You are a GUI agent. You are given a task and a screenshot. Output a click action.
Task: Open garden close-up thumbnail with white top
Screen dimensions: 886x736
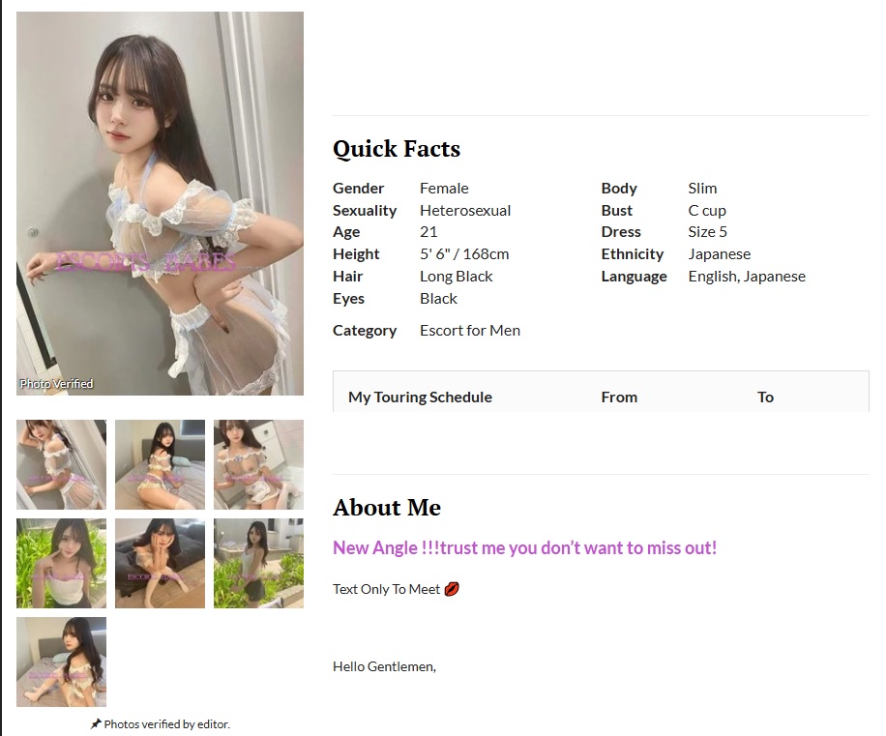click(x=61, y=563)
